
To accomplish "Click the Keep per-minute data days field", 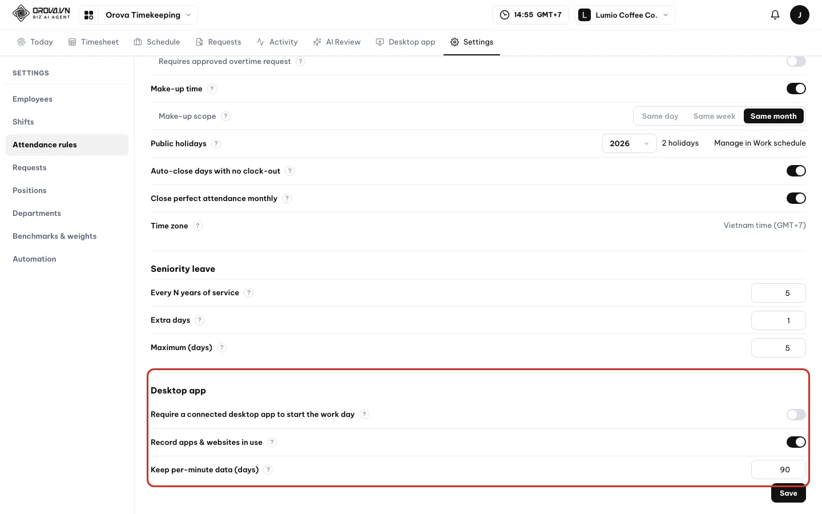I will click(779, 469).
